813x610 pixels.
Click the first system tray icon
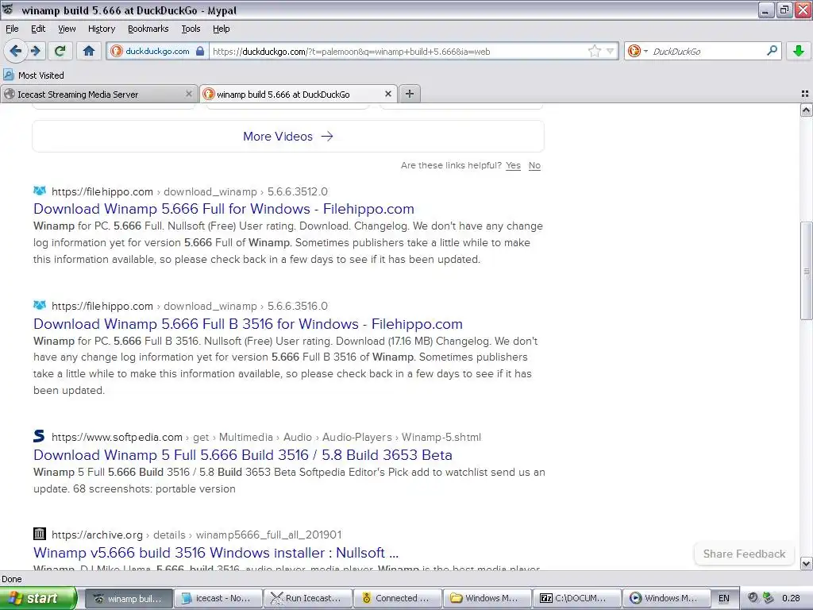point(753,598)
